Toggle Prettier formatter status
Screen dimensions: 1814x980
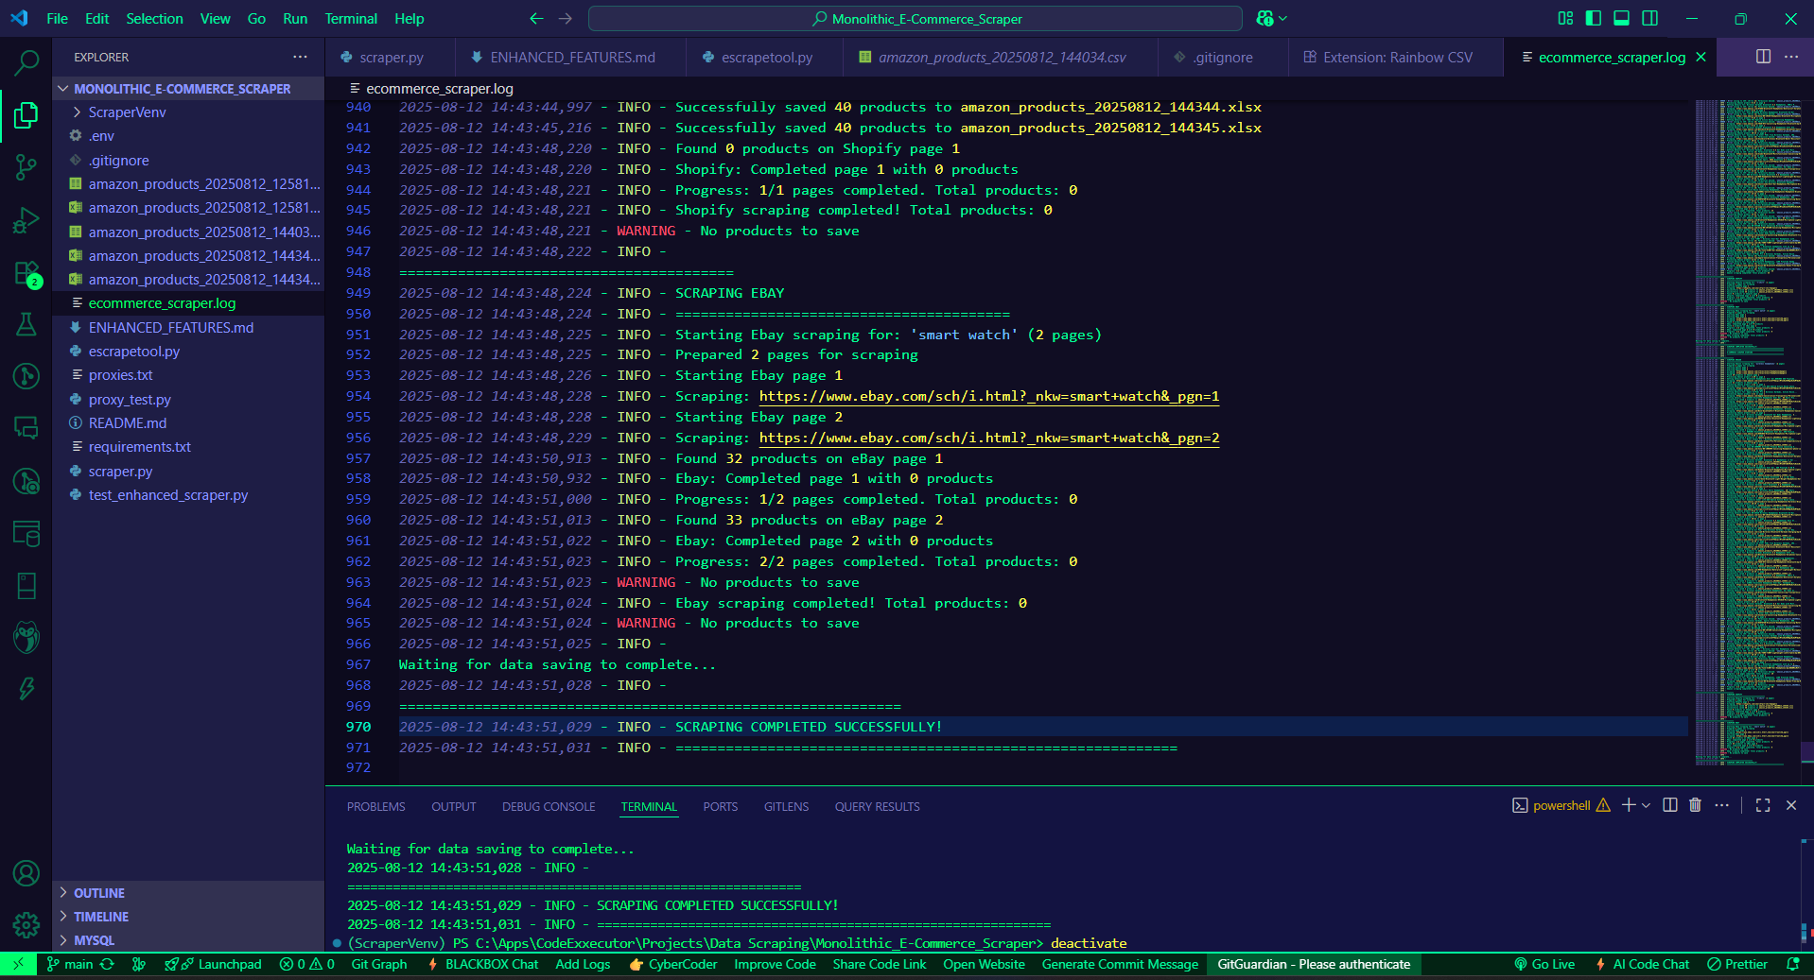[x=1737, y=964]
